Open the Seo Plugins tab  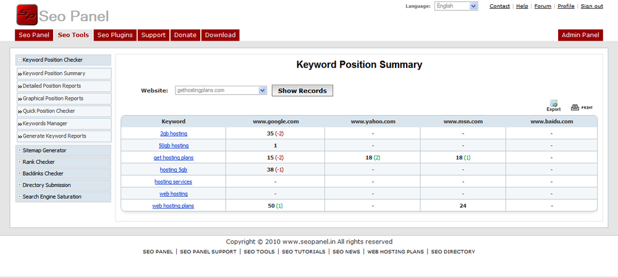coord(115,35)
